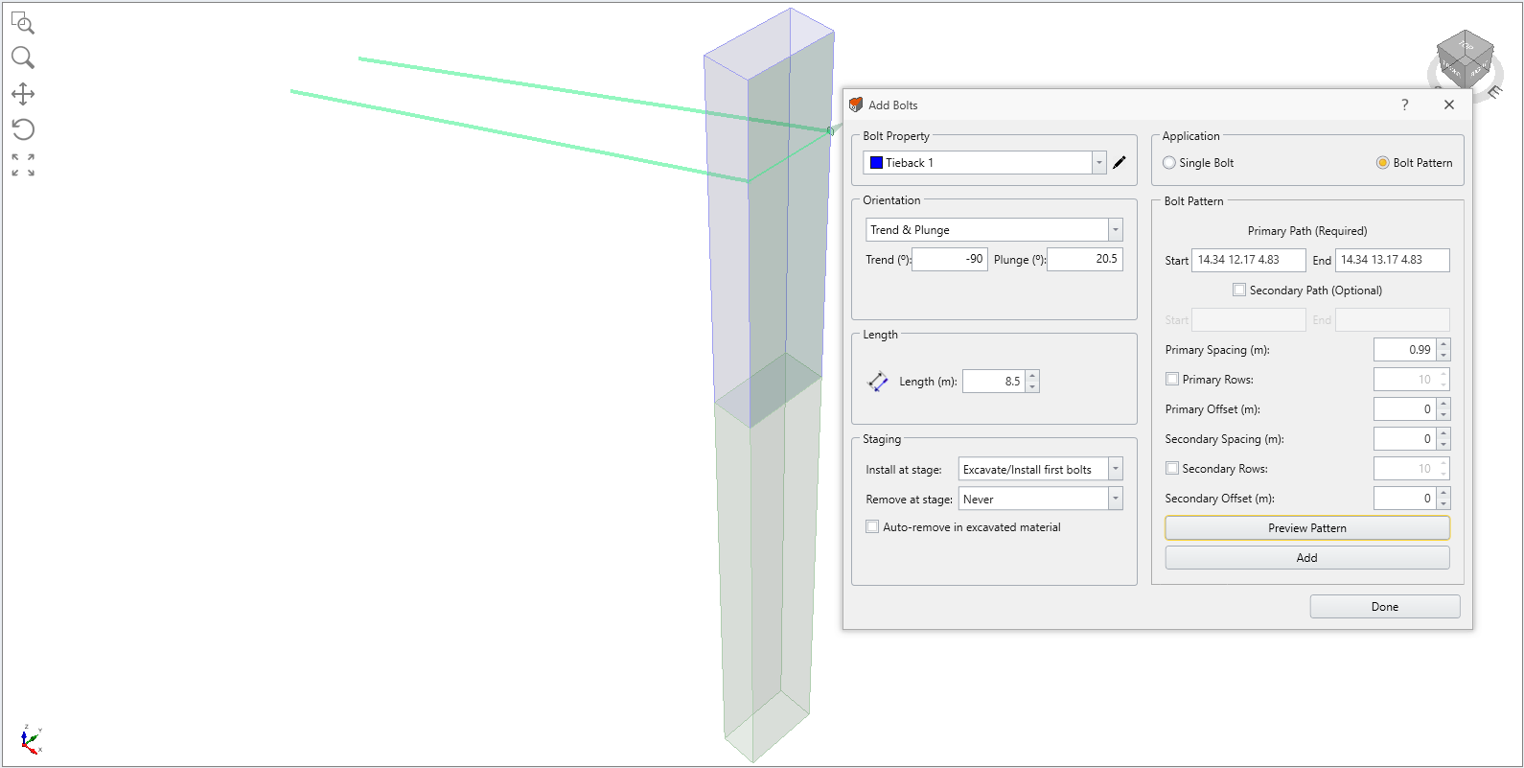The width and height of the screenshot is (1524, 768).
Task: Click the "Primary Spacing (m):" label
Action: point(1218,350)
